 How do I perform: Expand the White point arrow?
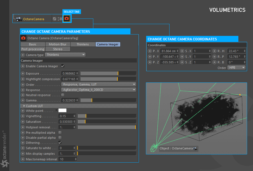[x=56, y=110]
